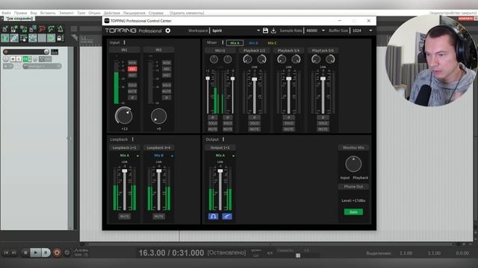Click the workspace download/import icon
This screenshot has width=478, height=268.
click(273, 31)
